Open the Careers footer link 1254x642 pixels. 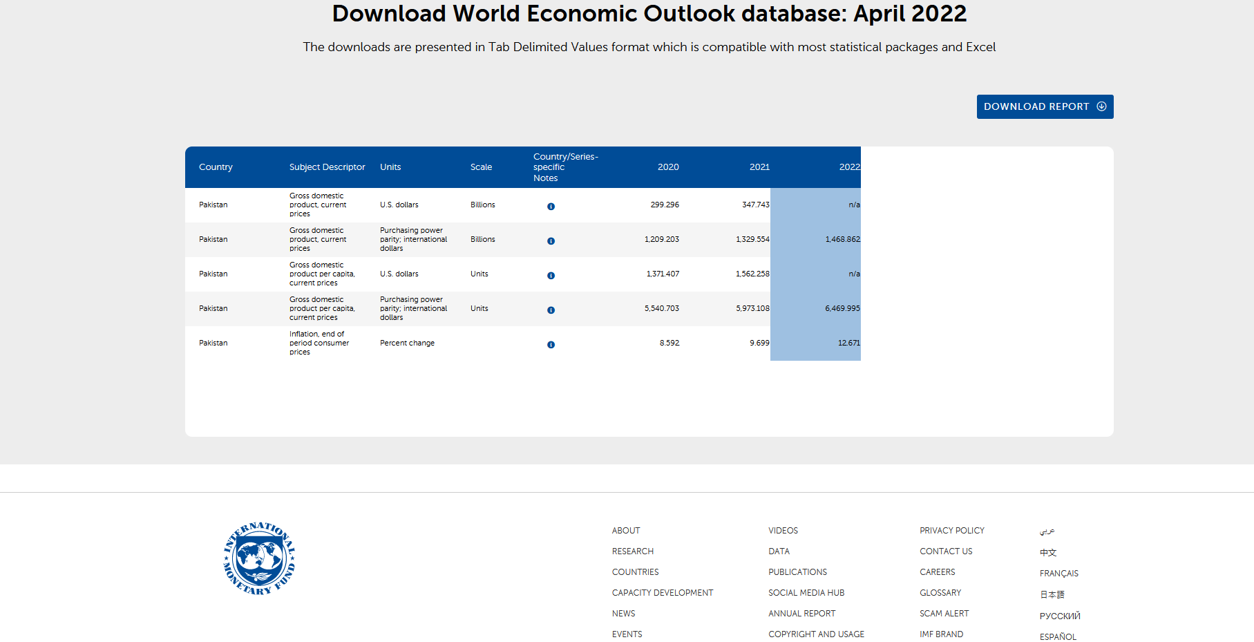(938, 572)
